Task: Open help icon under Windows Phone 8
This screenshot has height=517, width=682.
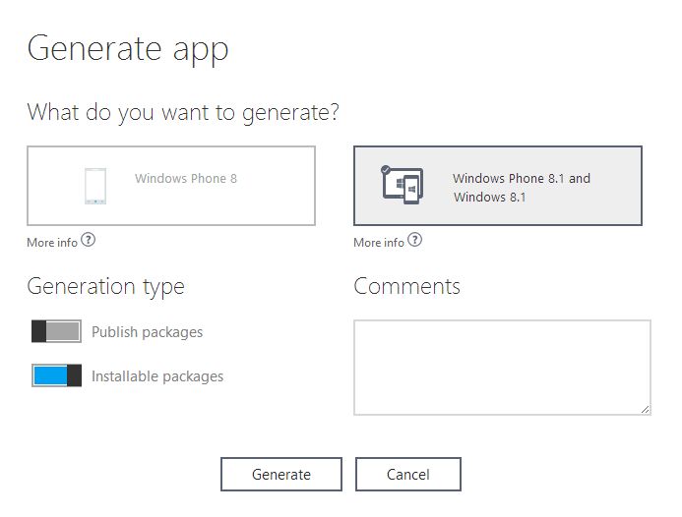Action: pos(89,240)
